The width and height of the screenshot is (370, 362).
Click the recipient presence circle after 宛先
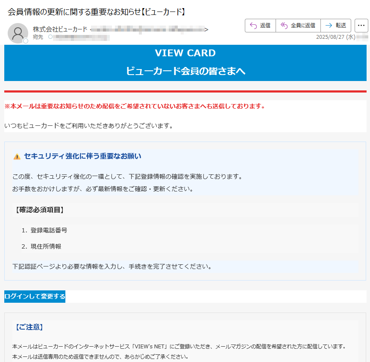point(50,37)
